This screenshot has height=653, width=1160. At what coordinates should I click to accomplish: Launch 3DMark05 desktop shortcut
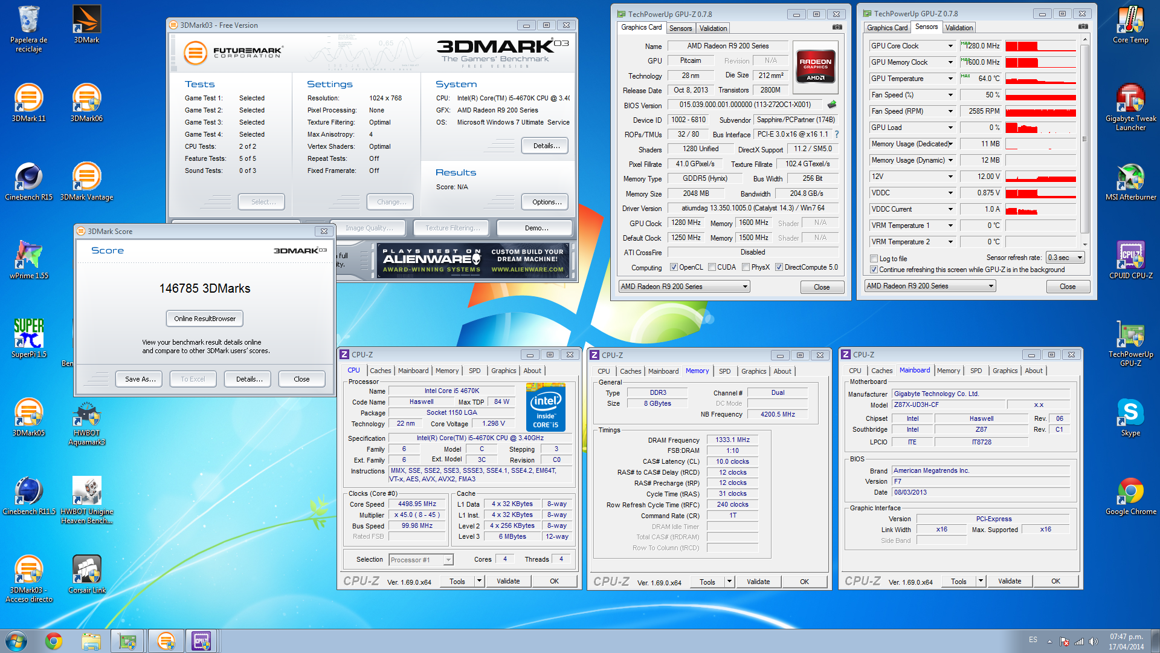pyautogui.click(x=28, y=417)
